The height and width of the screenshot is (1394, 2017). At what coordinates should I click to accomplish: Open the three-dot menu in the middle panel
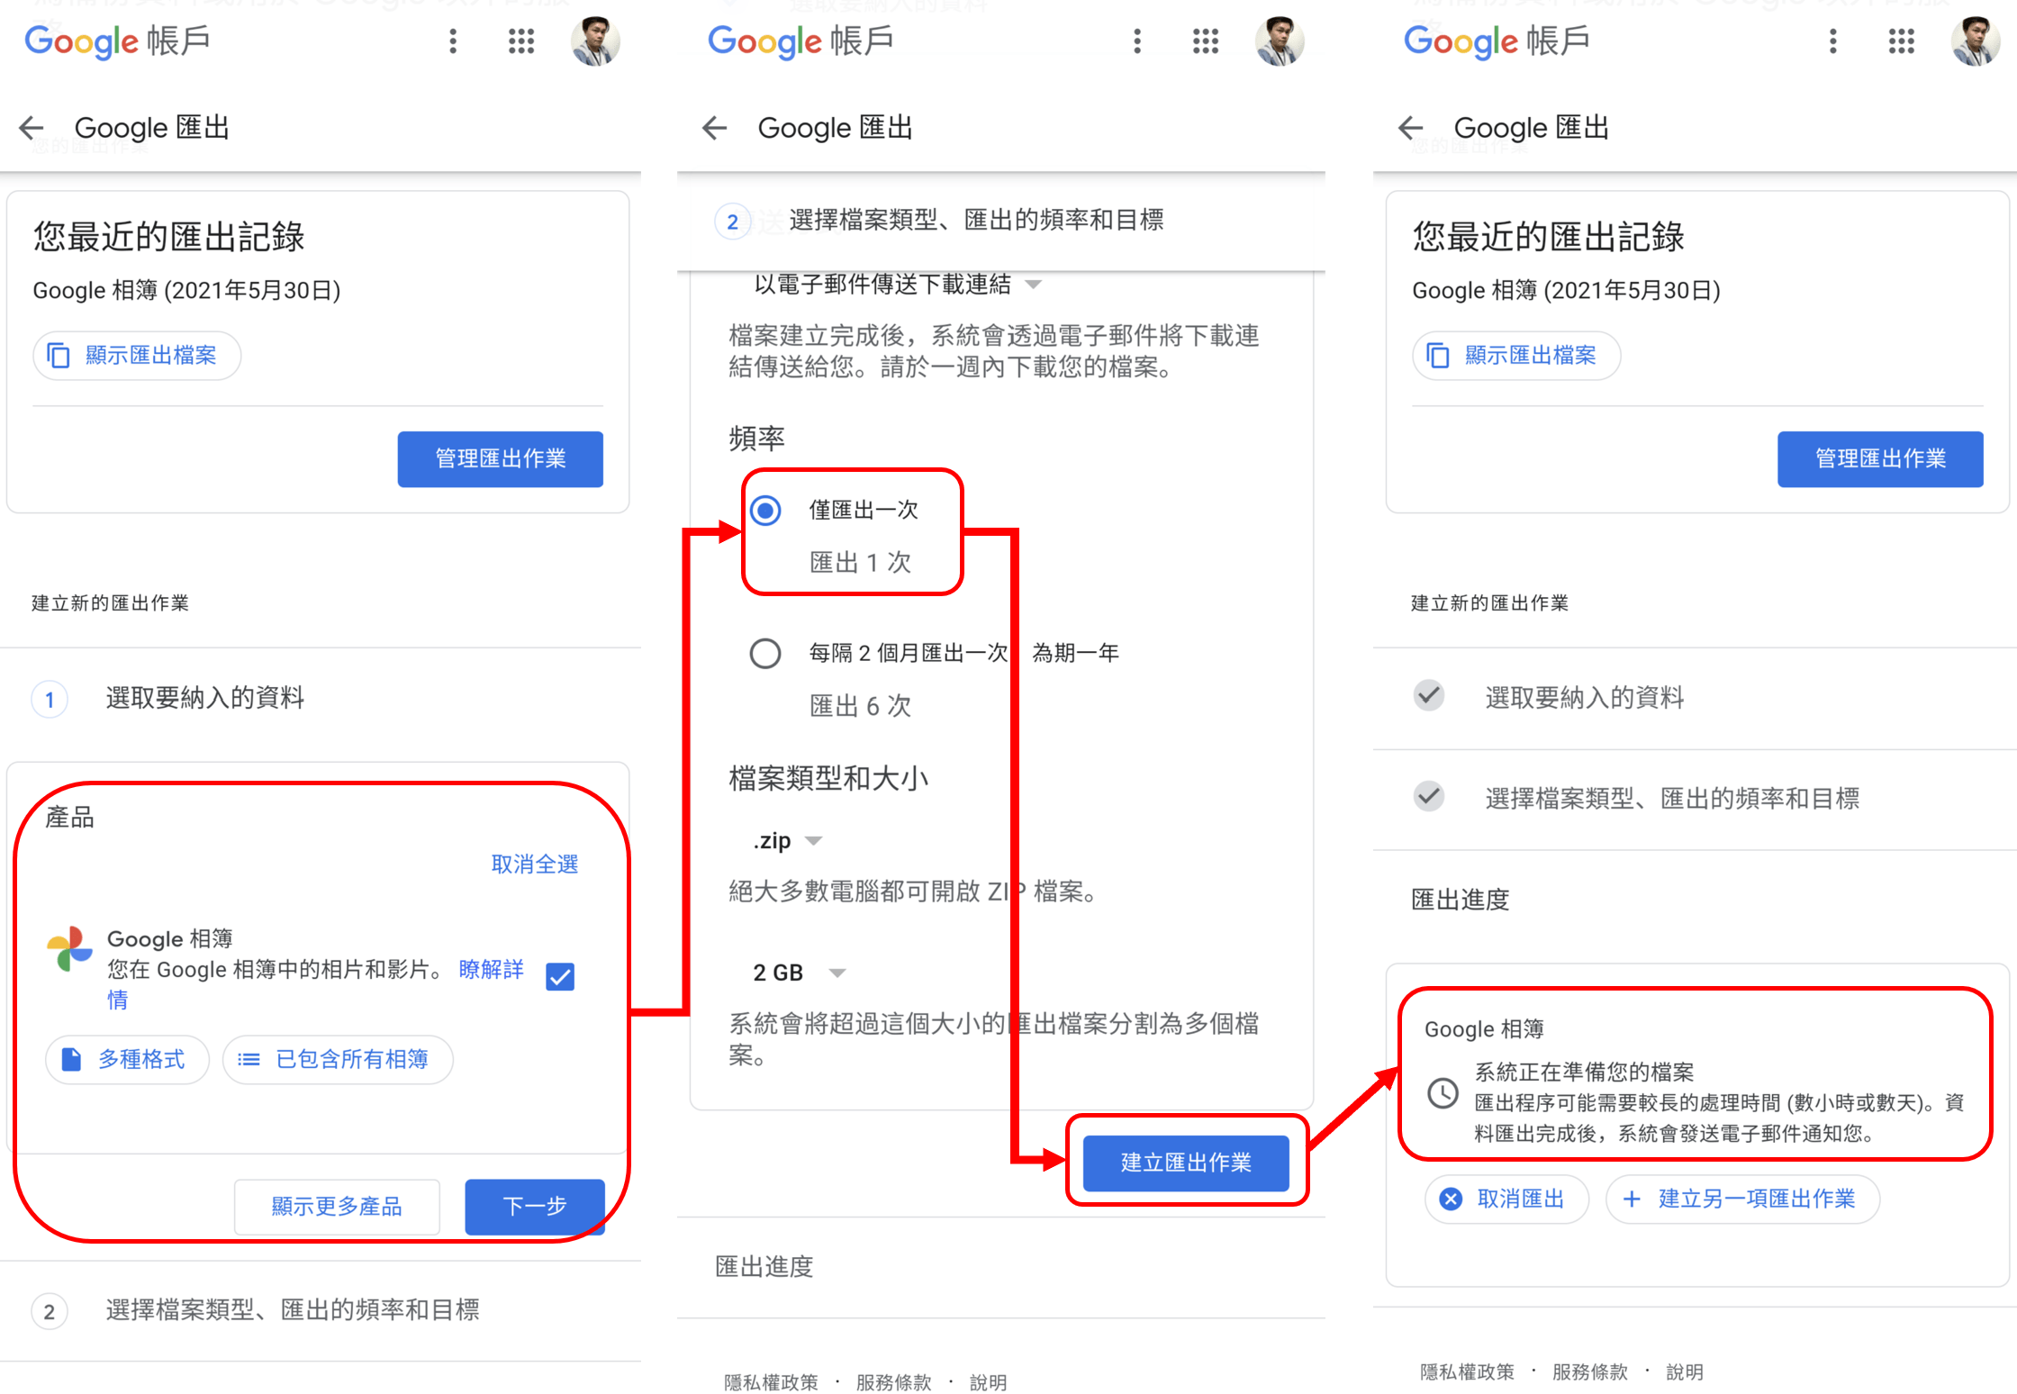[x=1137, y=41]
